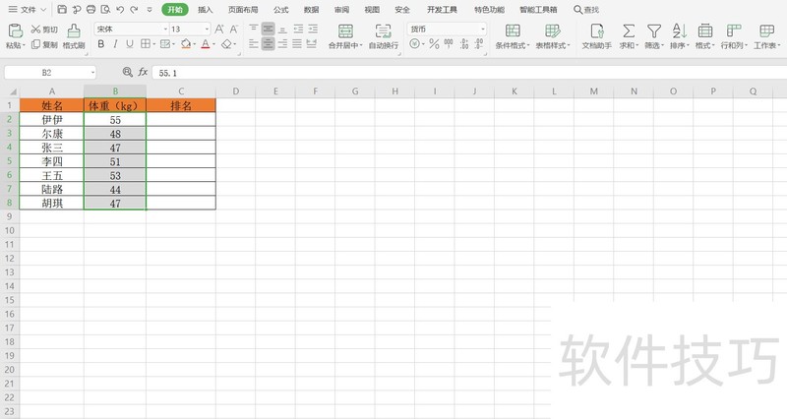Click the 查找 (Find) search button

click(586, 10)
